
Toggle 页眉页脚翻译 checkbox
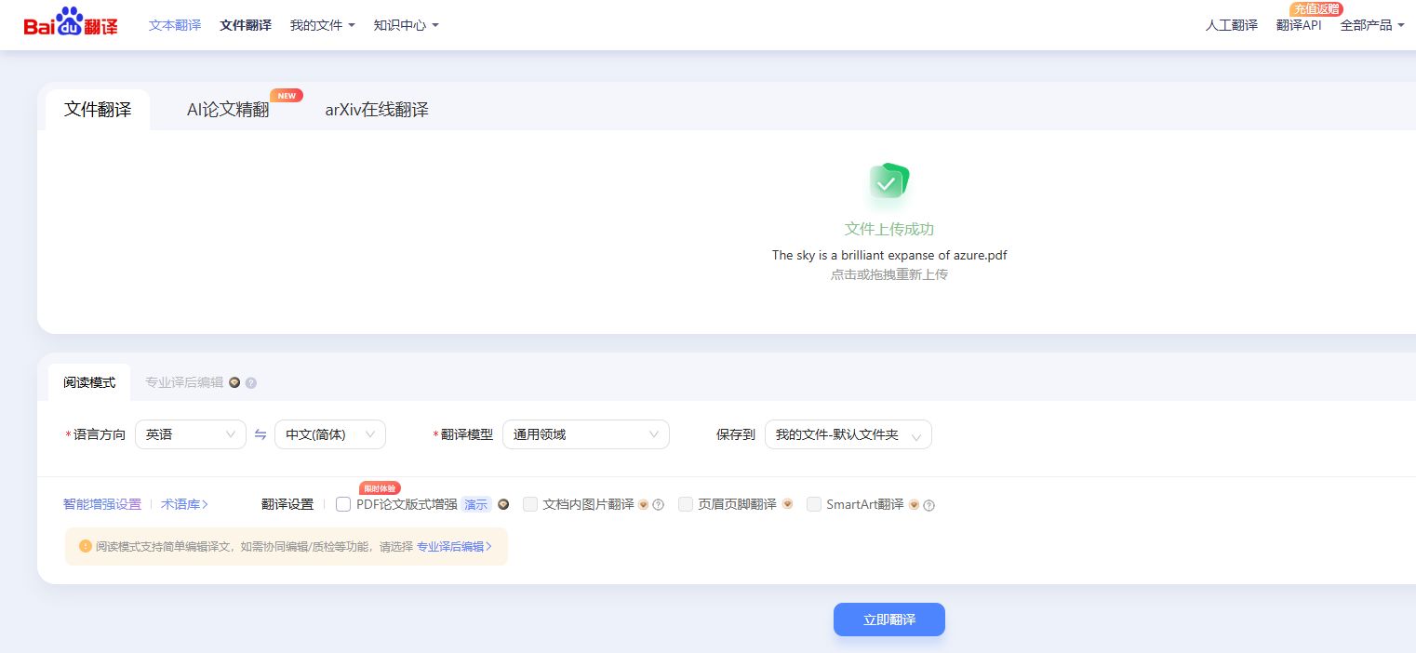pyautogui.click(x=686, y=504)
